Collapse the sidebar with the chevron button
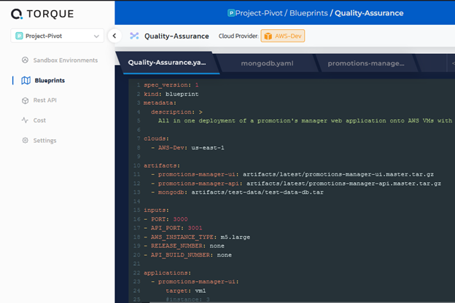Viewport: 455px width, 303px height. tap(114, 36)
